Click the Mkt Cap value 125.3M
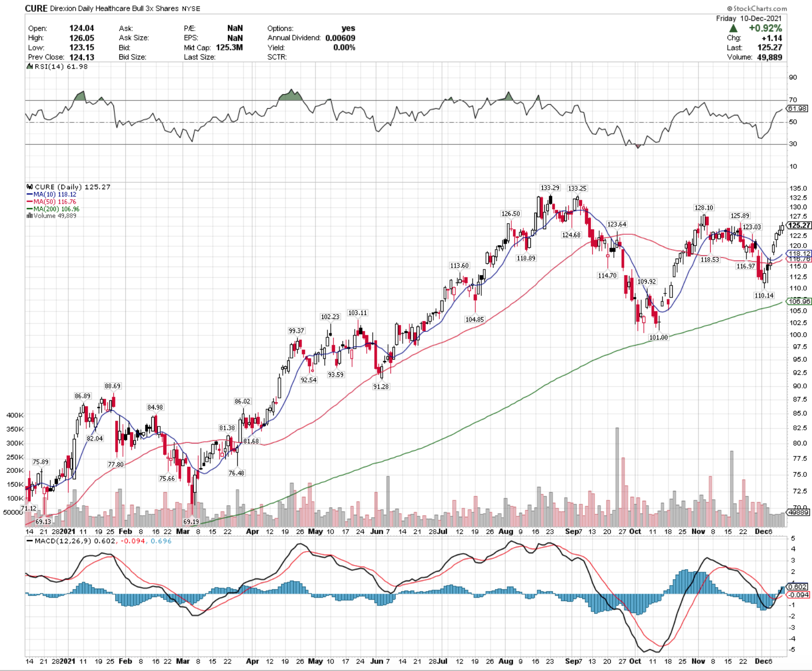The image size is (812, 671). [229, 47]
